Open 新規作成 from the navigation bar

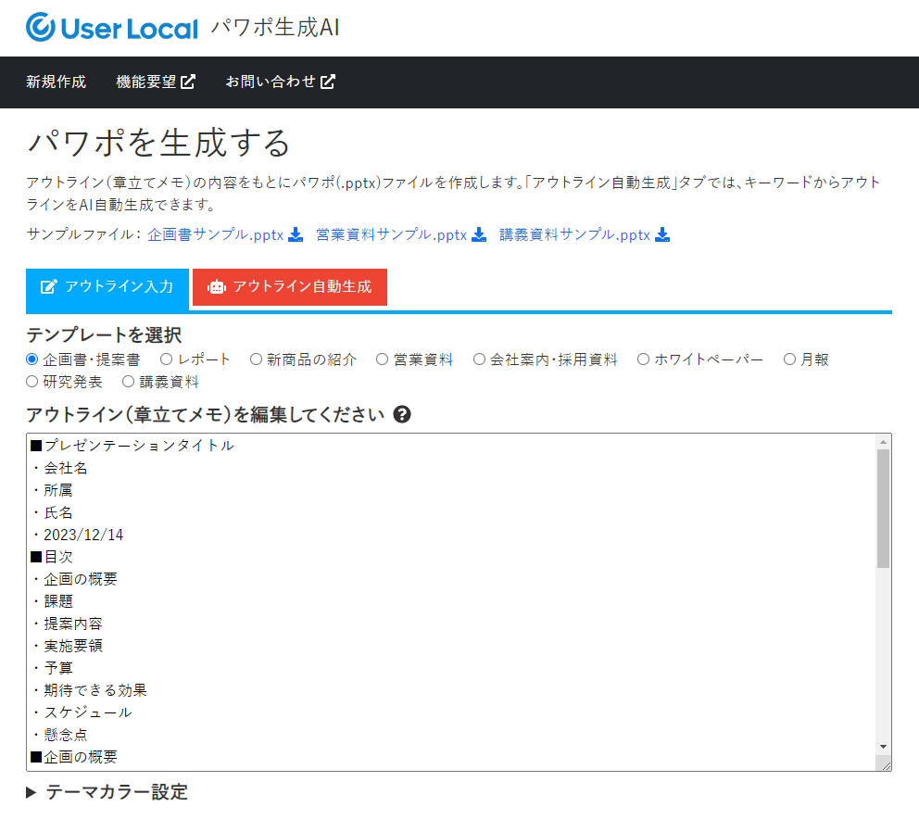pos(56,82)
